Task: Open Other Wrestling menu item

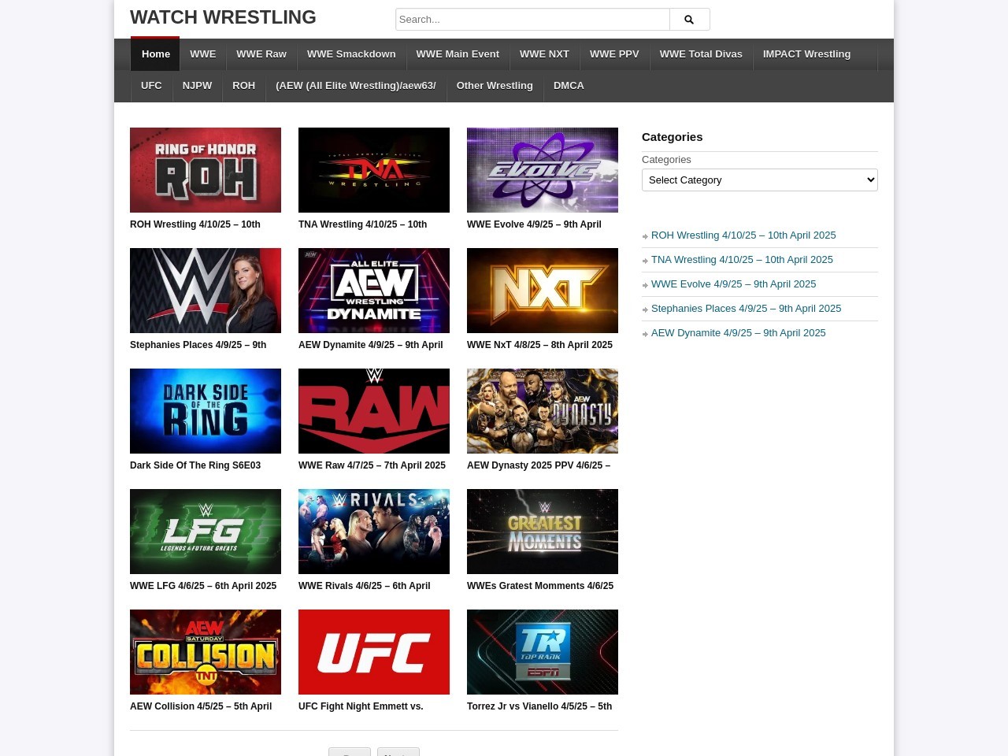Action: [495, 86]
